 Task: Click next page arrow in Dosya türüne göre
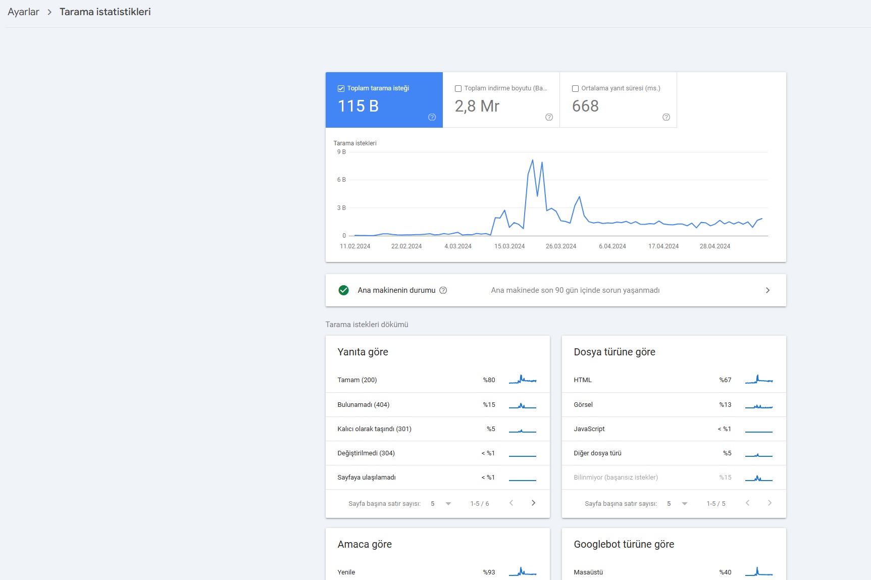click(x=770, y=503)
